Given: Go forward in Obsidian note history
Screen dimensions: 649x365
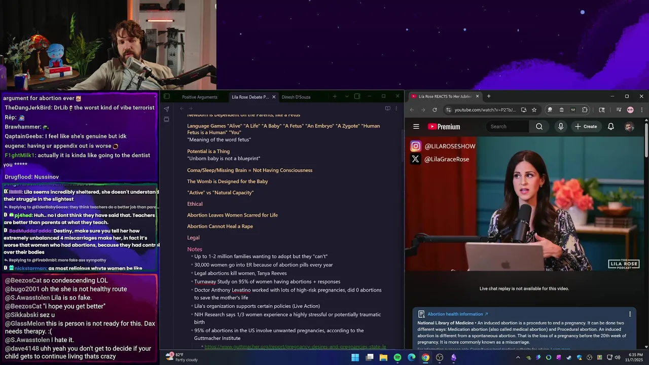Looking at the screenshot, I should [191, 108].
